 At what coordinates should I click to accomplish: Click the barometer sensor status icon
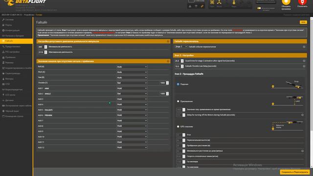tap(234, 3)
